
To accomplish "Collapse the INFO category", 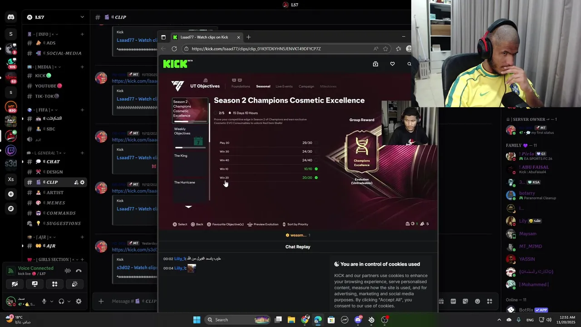I will coord(43,34).
